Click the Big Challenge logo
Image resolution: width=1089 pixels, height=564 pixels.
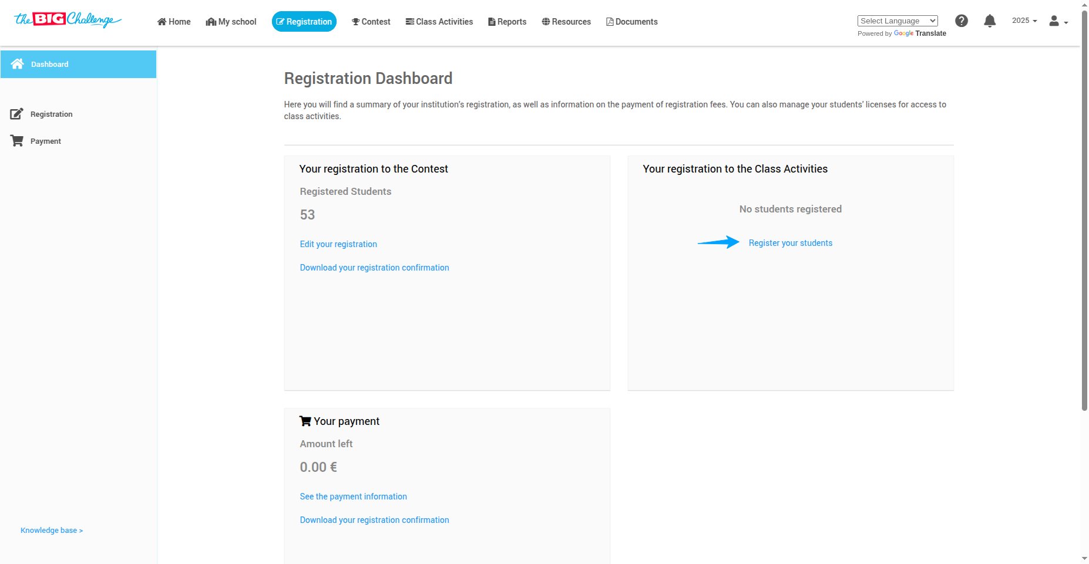coord(68,20)
